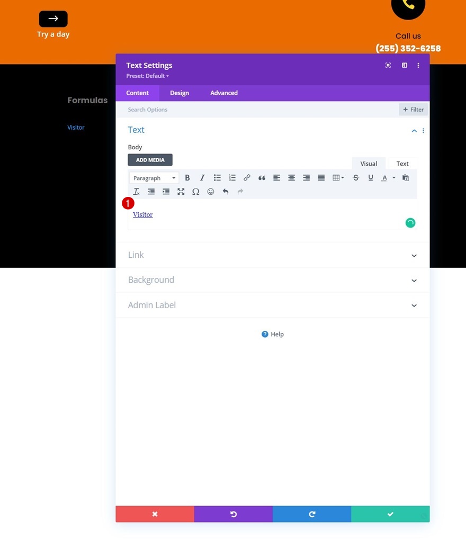Insert a special character with Omega icon
This screenshot has height=549, width=466.
[196, 192]
